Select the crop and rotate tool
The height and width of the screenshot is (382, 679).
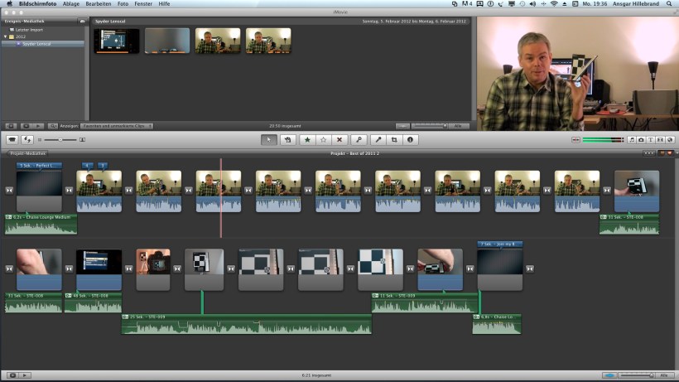[394, 139]
